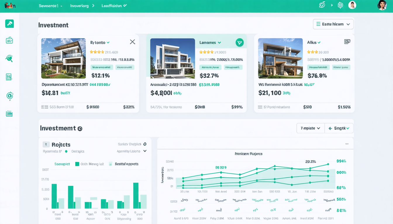This screenshot has height=224, width=393.
Task: Click the $9i600 value in Bytonto footer
Action: (93, 107)
